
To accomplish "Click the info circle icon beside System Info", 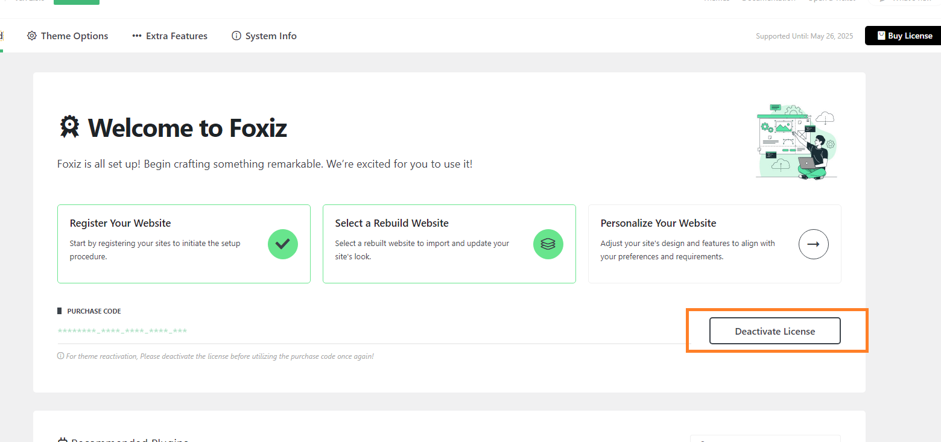I will coord(236,36).
